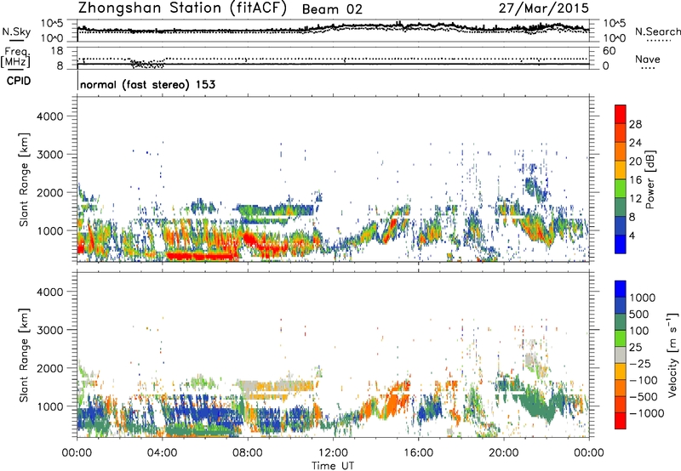Click the "CPID" row label

pos(19,81)
